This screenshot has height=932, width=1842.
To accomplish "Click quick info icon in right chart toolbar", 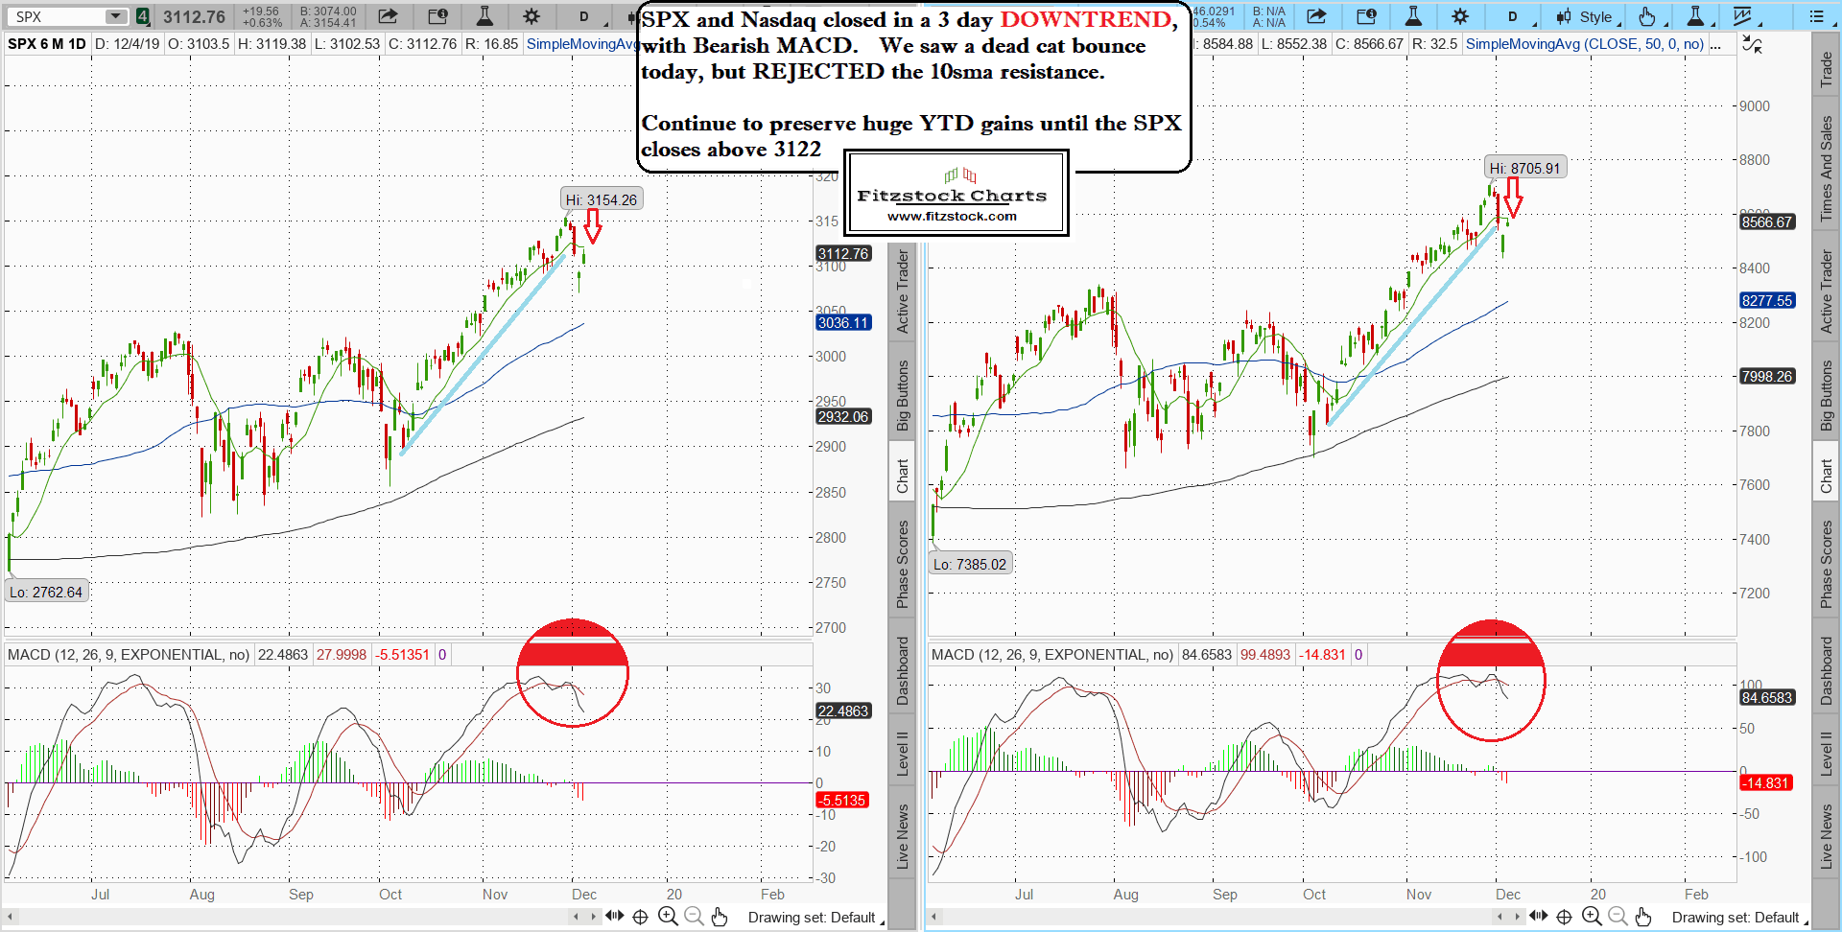I will pyautogui.click(x=1366, y=16).
